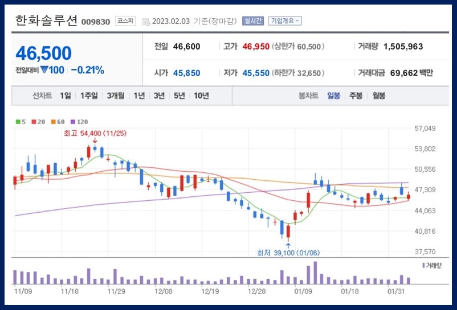Select the 1일 line chart tab
Screen dimensions: 457x310
66,96
